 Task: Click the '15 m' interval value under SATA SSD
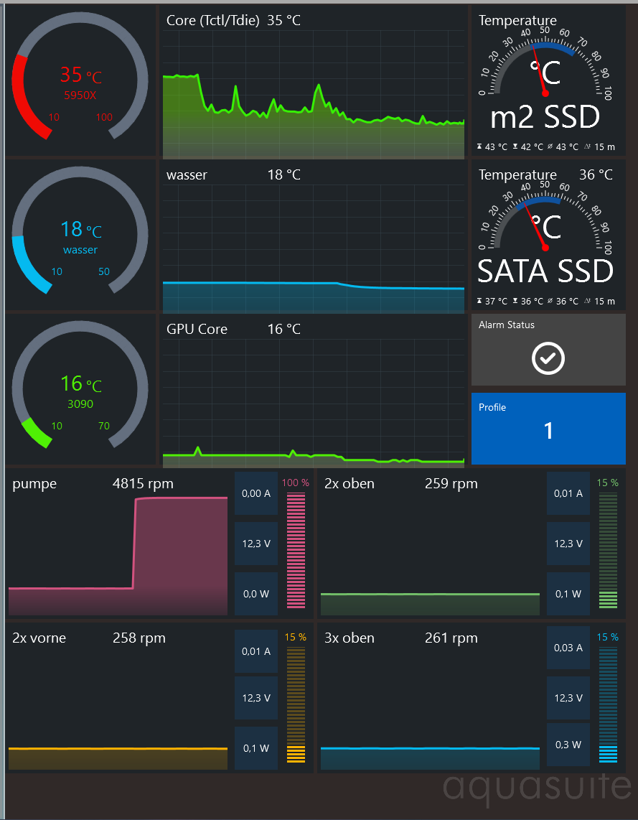pyautogui.click(x=604, y=302)
